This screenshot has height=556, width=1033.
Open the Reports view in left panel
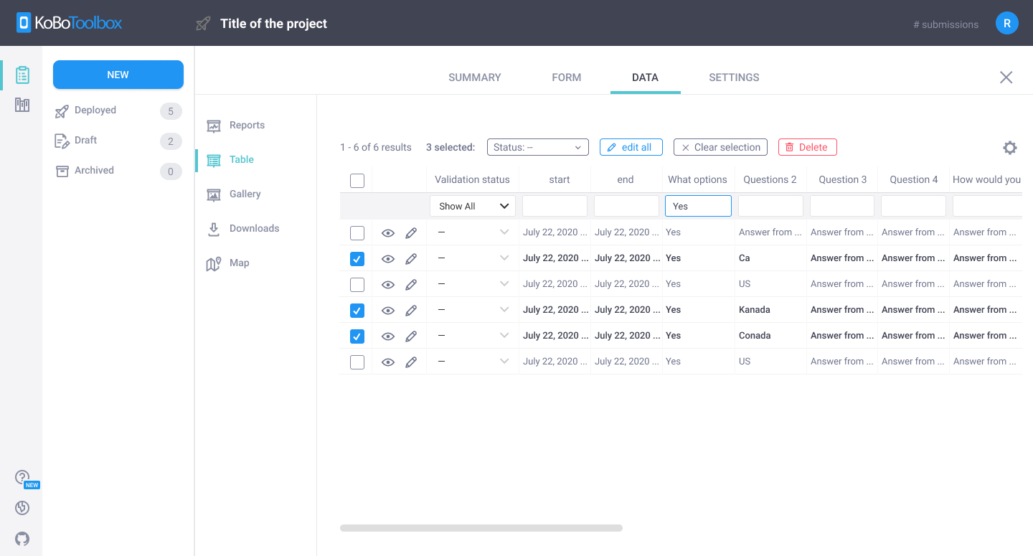click(246, 125)
